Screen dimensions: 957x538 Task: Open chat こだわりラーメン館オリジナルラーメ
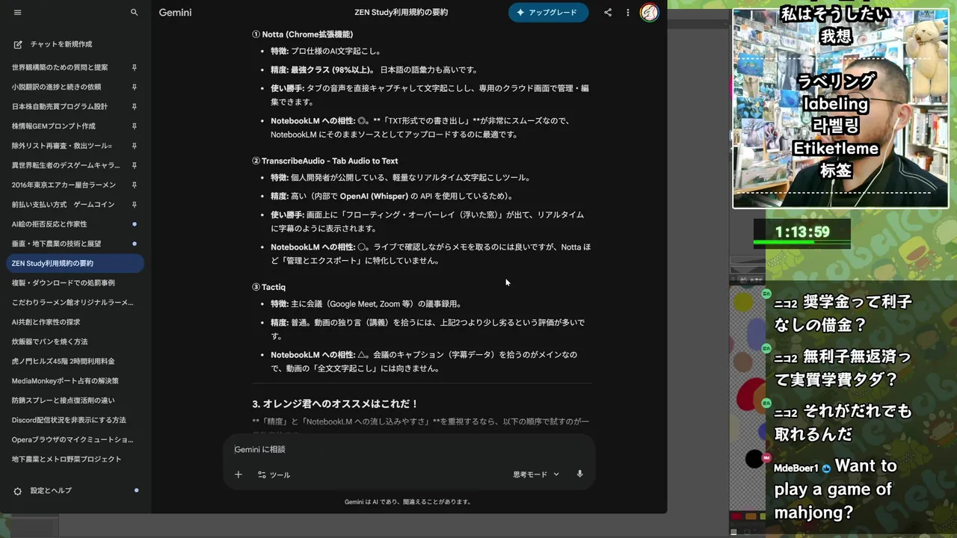[73, 303]
